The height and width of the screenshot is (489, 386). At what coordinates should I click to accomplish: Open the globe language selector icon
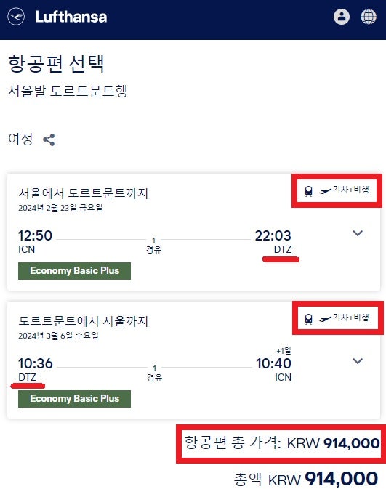click(x=369, y=17)
